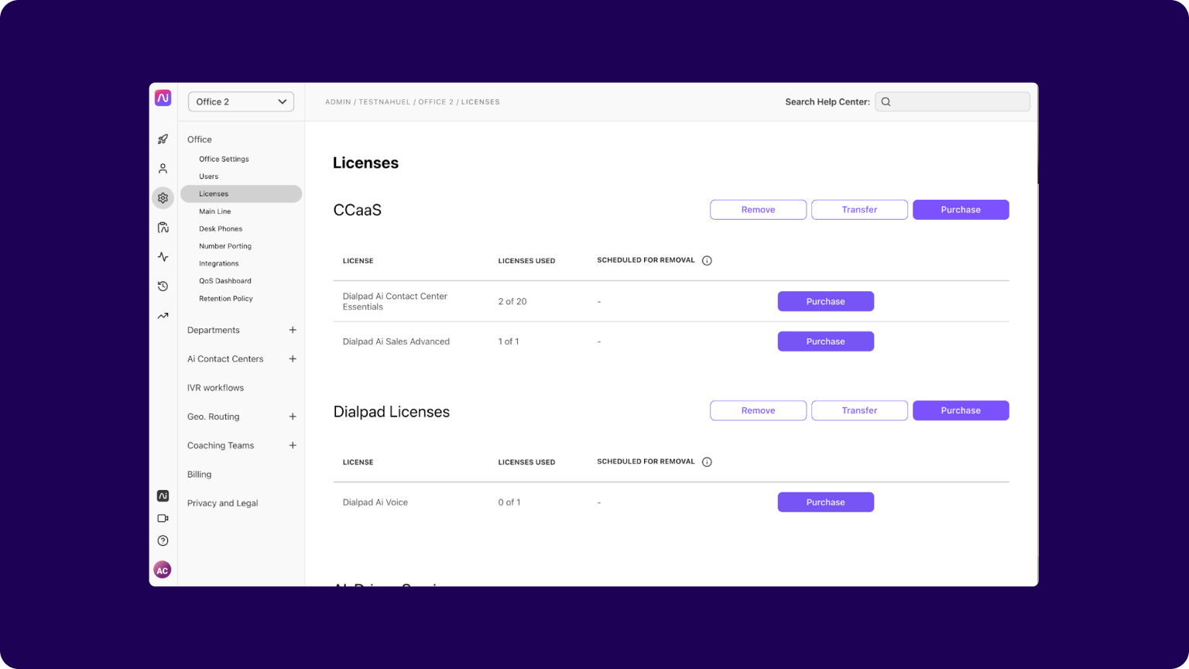
Task: Open Privacy and Legal in the sidebar
Action: click(222, 503)
